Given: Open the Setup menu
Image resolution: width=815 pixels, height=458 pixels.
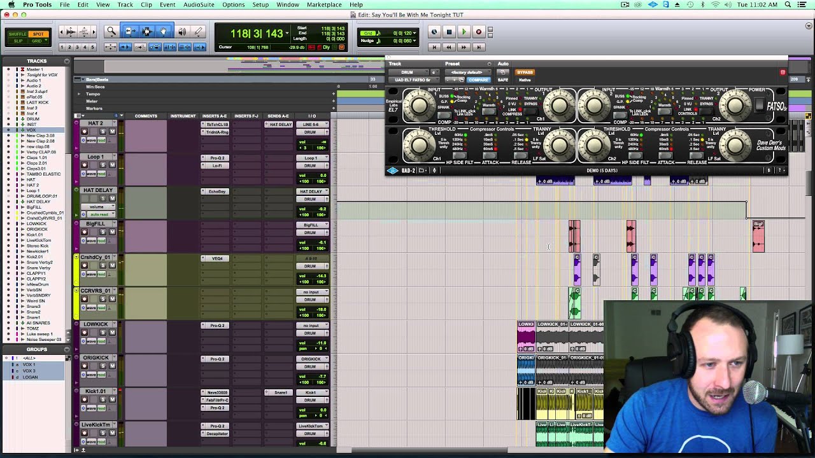Looking at the screenshot, I should (260, 4).
